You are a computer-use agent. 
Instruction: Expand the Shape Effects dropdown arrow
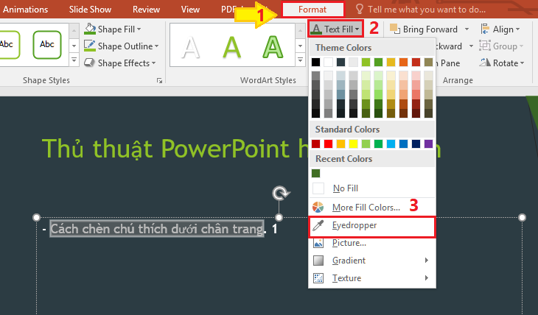point(153,63)
